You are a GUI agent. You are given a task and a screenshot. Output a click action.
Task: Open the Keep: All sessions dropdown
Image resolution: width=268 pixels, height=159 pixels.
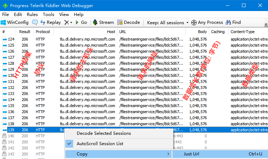tap(168, 22)
